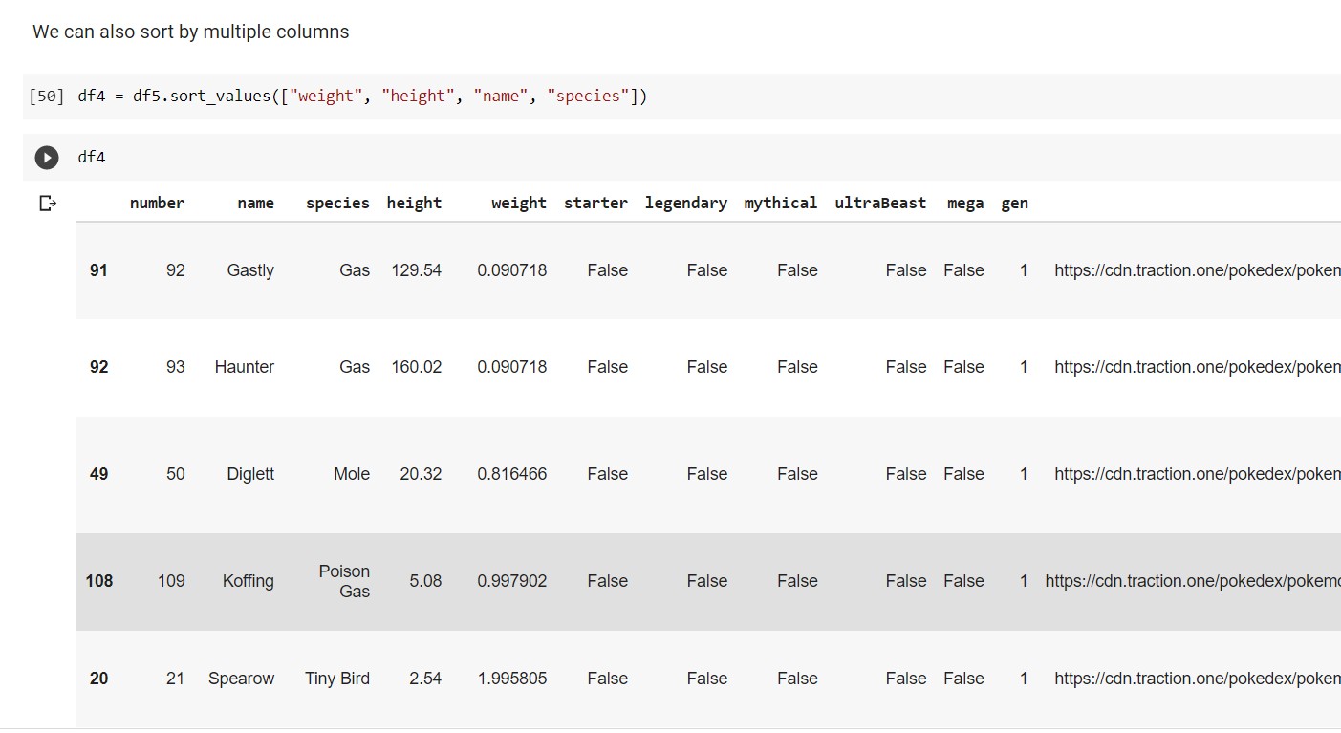Click the execution count [50] marker
The height and width of the screenshot is (733, 1341).
tap(47, 97)
